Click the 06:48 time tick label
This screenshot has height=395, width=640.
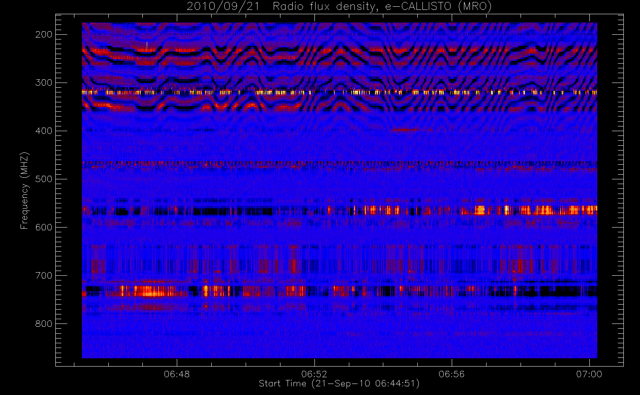point(177,374)
